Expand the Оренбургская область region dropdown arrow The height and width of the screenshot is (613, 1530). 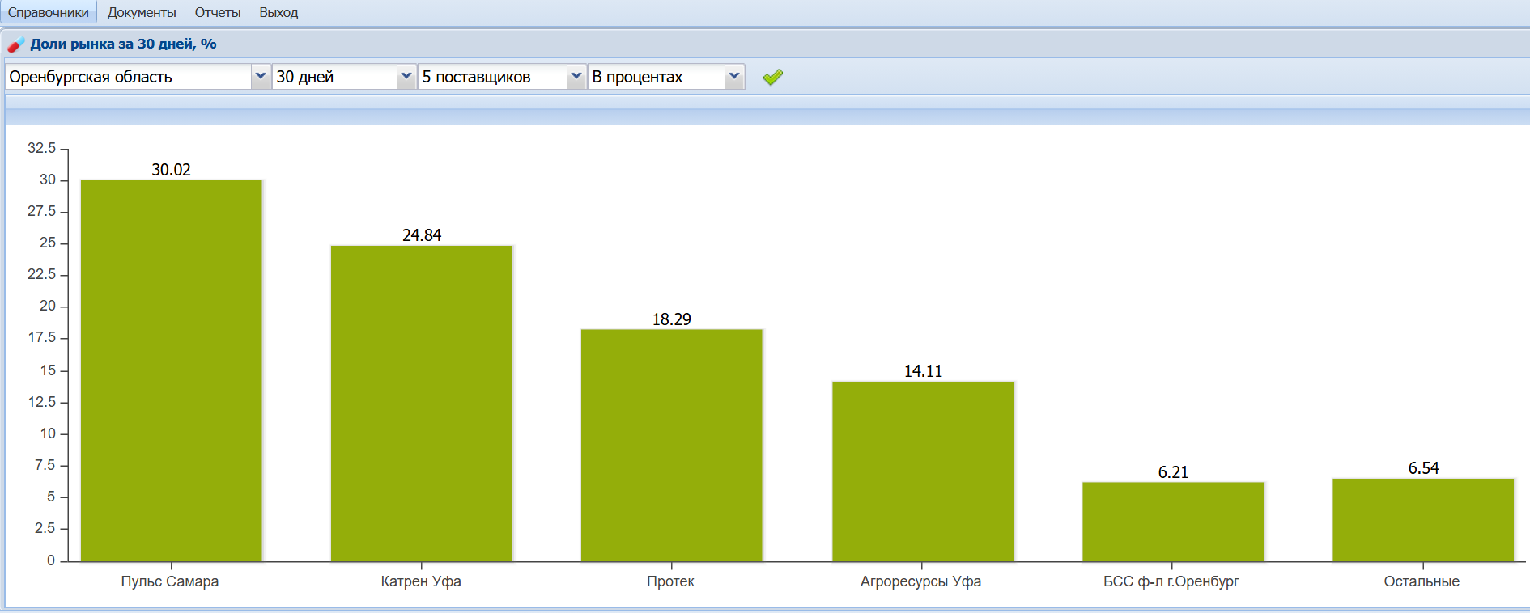pos(261,77)
